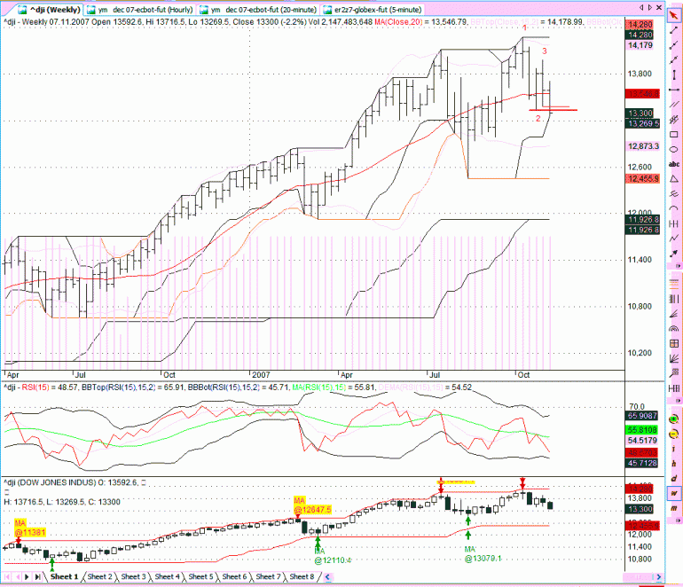Open the er2z7-globex-fut (5-minute) tab
This screenshot has height=587, width=683.
[x=373, y=10]
